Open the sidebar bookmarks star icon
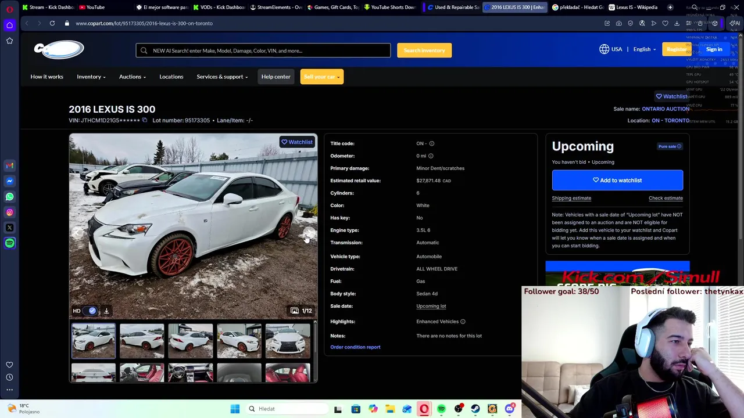 (x=9, y=41)
